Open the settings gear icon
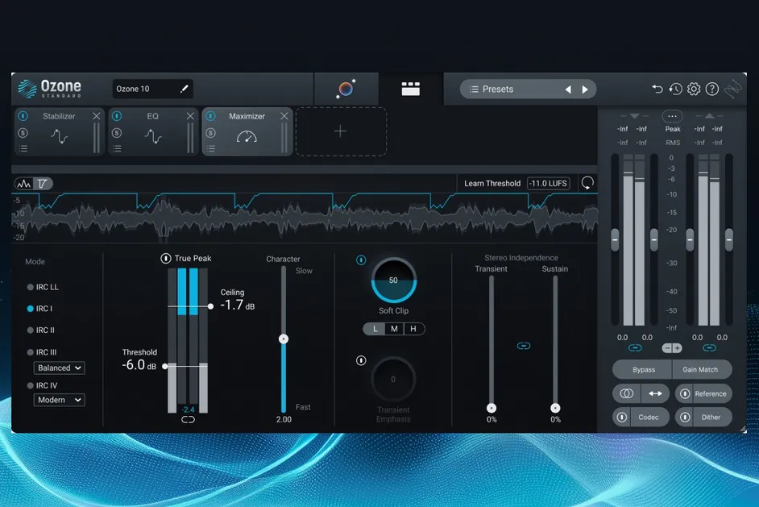This screenshot has width=759, height=507. click(x=694, y=89)
